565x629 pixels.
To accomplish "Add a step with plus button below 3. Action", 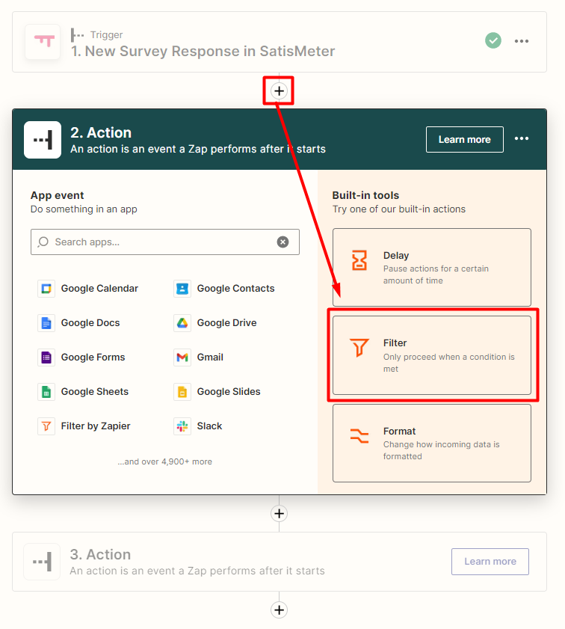I will pos(279,610).
